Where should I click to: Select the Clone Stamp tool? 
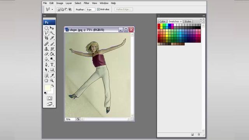pos(46,49)
